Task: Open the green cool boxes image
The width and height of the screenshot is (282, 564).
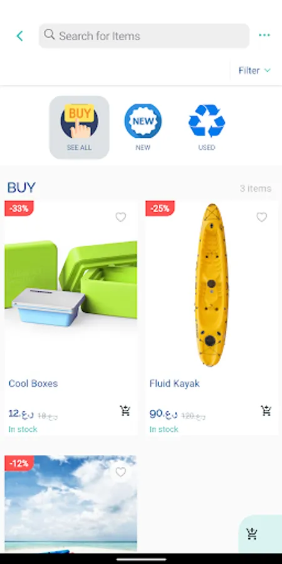Action: pos(71,284)
